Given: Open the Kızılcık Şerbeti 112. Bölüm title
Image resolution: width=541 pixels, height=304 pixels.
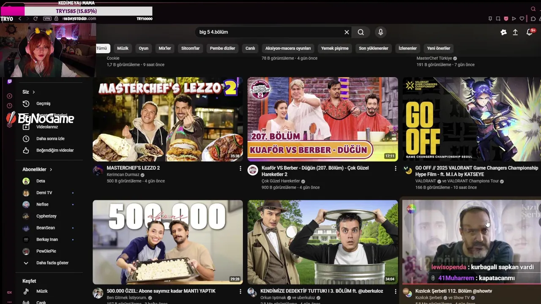Looking at the screenshot, I should click(x=454, y=291).
